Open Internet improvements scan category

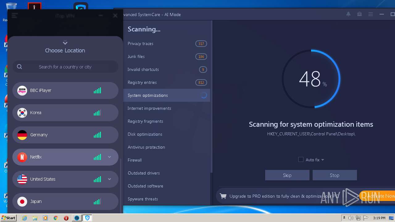click(x=167, y=108)
